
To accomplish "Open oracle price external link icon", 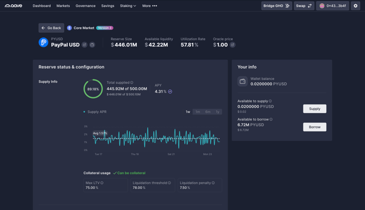I will tap(232, 45).
